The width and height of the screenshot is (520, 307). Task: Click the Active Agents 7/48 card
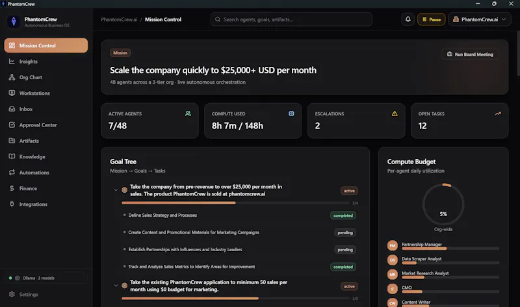(x=149, y=121)
